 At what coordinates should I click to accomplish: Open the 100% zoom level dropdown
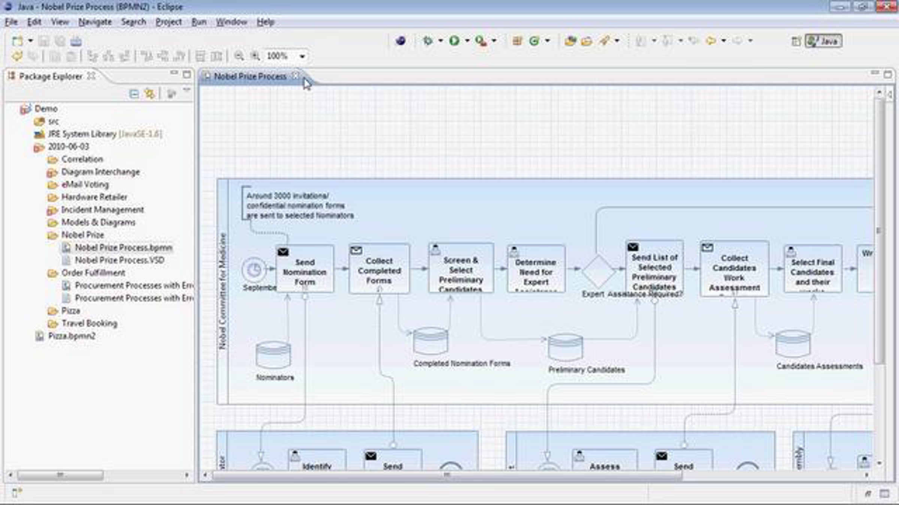click(302, 56)
